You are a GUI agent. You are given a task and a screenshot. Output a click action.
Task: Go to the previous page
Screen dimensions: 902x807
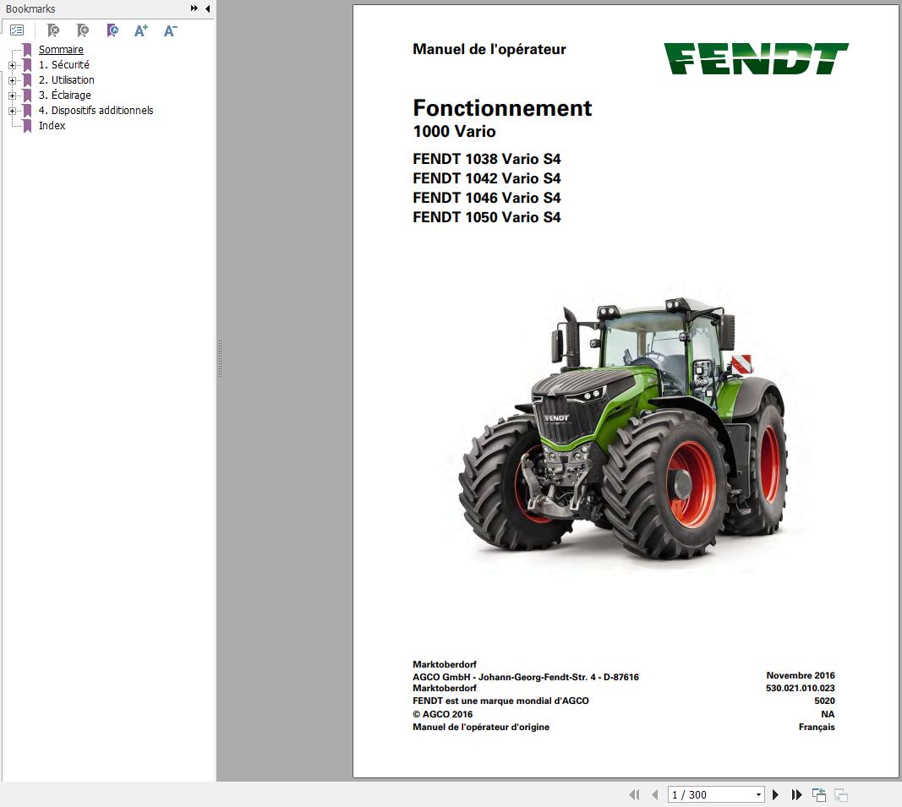[654, 795]
